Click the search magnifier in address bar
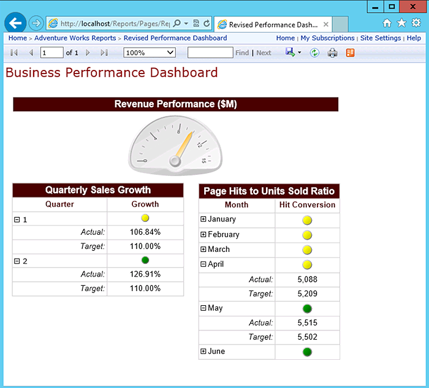 (x=177, y=23)
